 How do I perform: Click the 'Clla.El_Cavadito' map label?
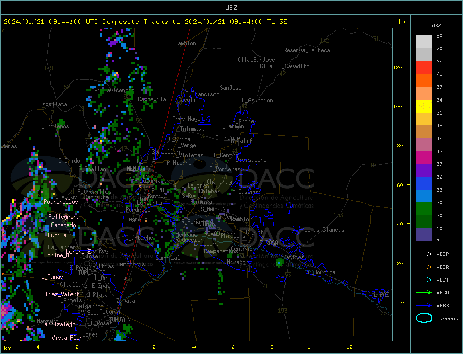tap(284, 66)
